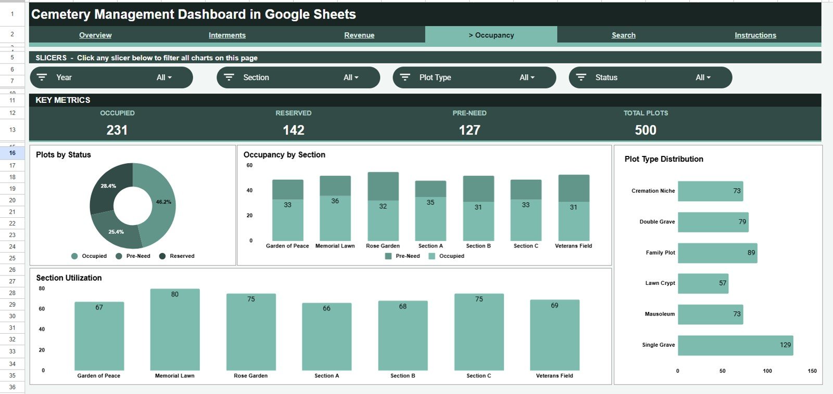Viewport: 833px width, 394px height.
Task: Click the Section slicer filter icon
Action: point(229,77)
